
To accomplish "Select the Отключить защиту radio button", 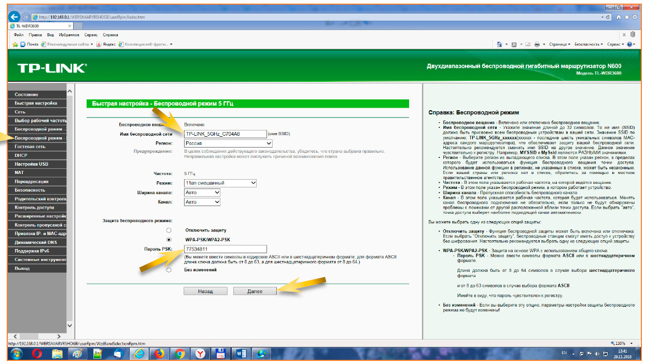I will point(169,230).
